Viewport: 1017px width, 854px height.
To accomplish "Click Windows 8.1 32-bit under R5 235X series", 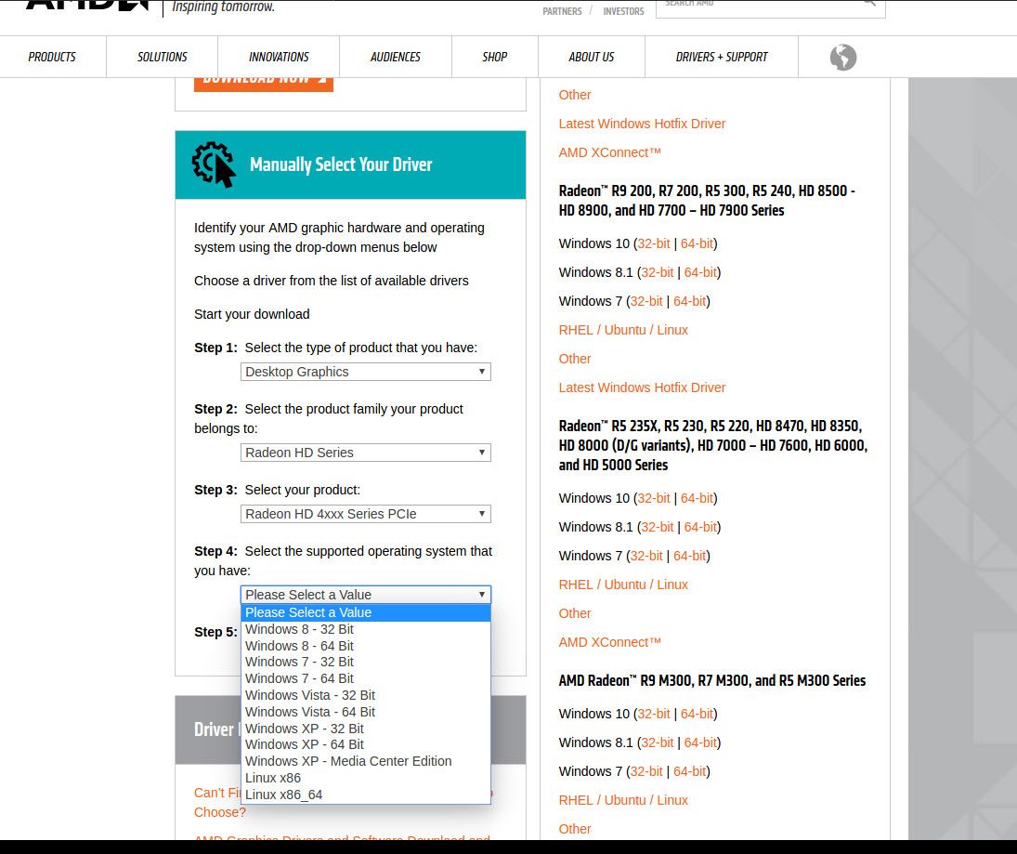I will [657, 527].
